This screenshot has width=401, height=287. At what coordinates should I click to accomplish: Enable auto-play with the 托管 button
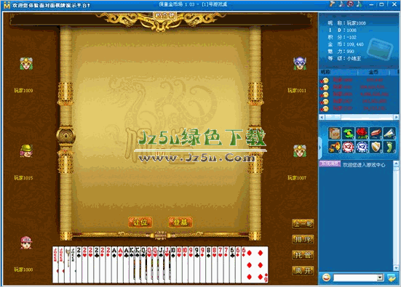coord(303,255)
